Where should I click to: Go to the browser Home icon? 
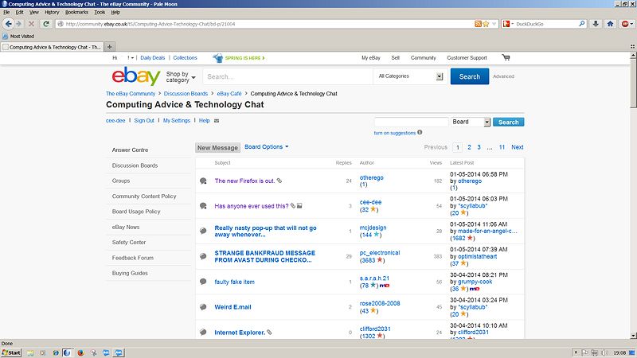click(x=610, y=24)
